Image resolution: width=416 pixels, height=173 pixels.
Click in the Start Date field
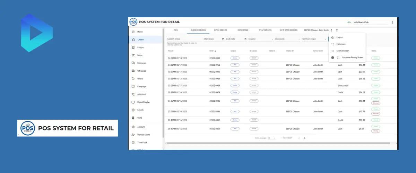point(212,39)
